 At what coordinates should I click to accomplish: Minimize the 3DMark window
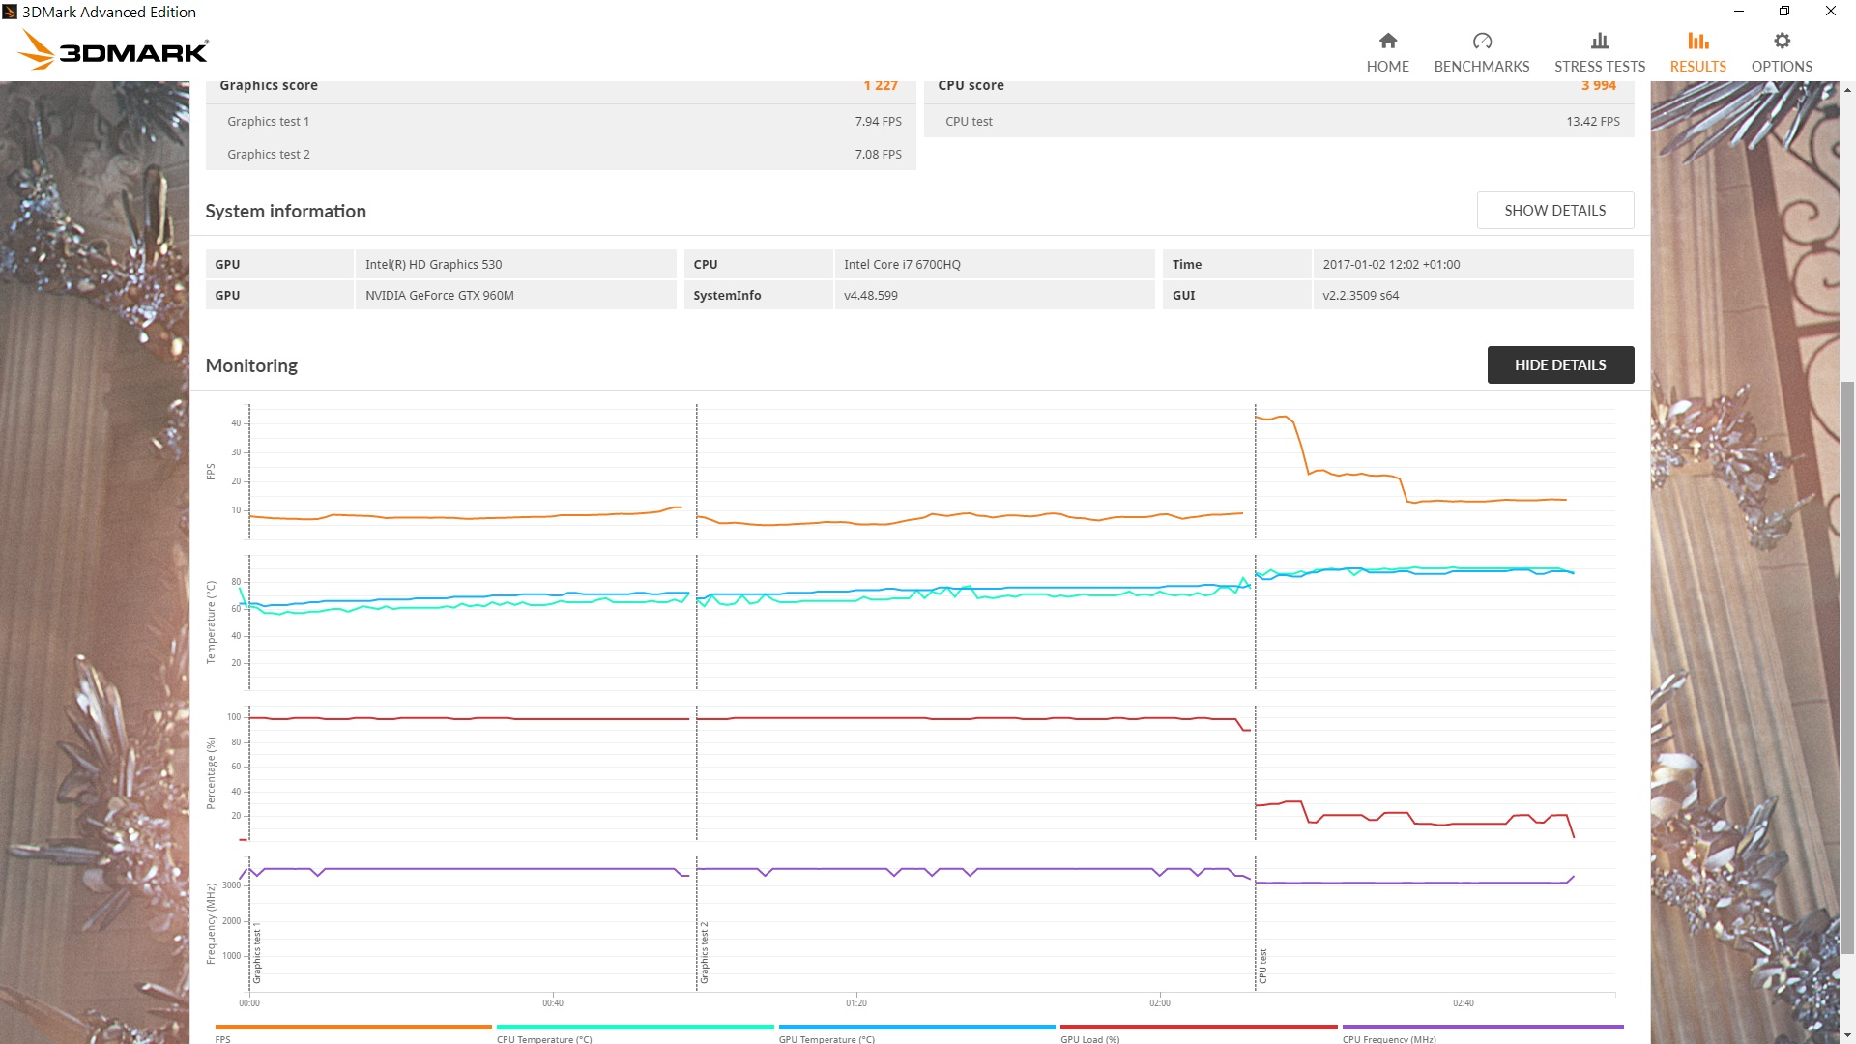(x=1739, y=12)
